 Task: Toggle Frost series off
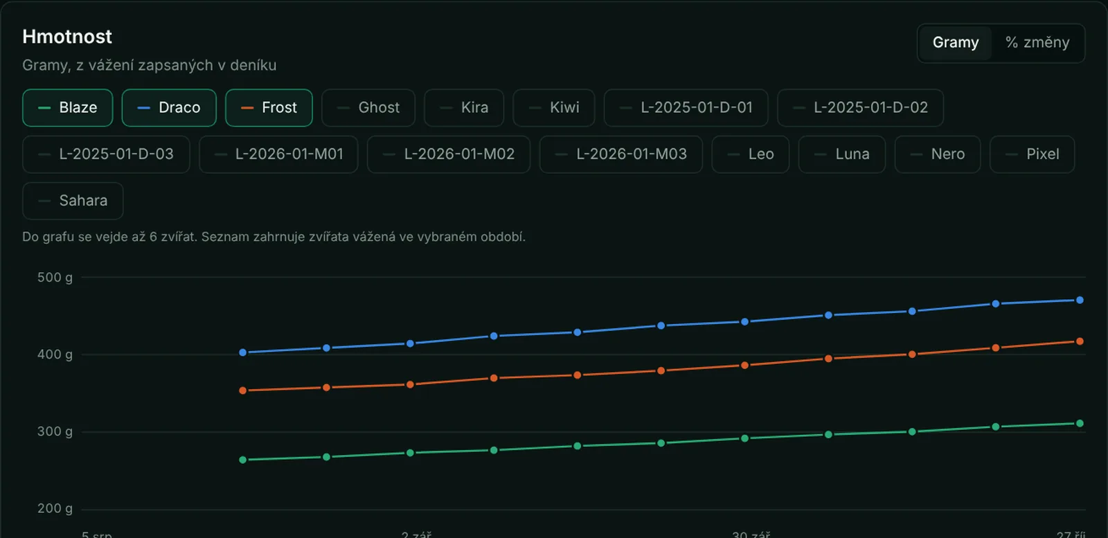(x=269, y=108)
